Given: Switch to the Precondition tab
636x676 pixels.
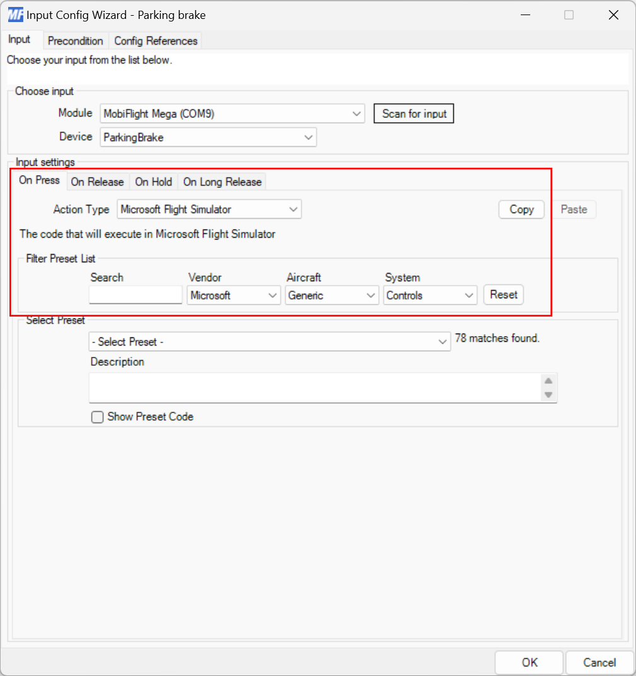Looking at the screenshot, I should [x=76, y=40].
